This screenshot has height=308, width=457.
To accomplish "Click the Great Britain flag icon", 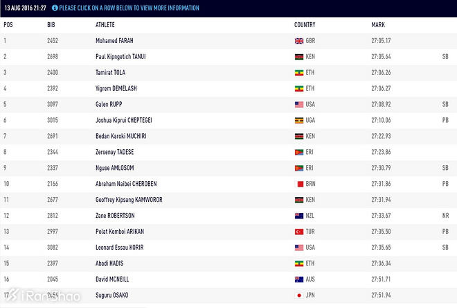I will [x=299, y=41].
